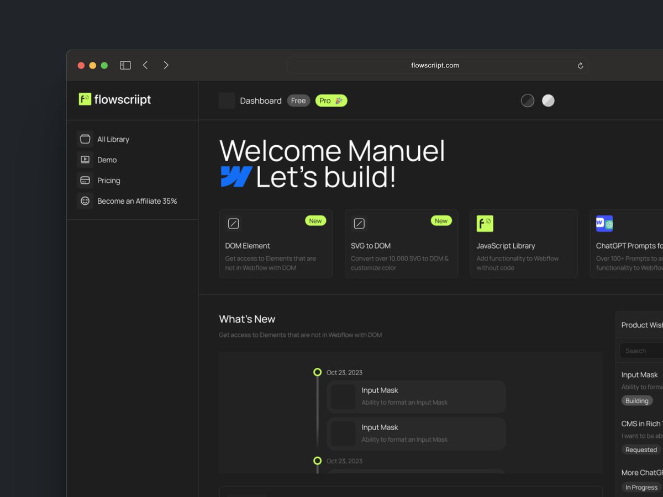The width and height of the screenshot is (663, 497).
Task: Open the first Input Mask timeline thumbnail
Action: (343, 396)
